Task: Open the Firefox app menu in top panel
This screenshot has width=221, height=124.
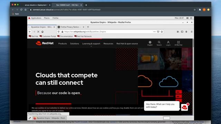Action: 55,18
